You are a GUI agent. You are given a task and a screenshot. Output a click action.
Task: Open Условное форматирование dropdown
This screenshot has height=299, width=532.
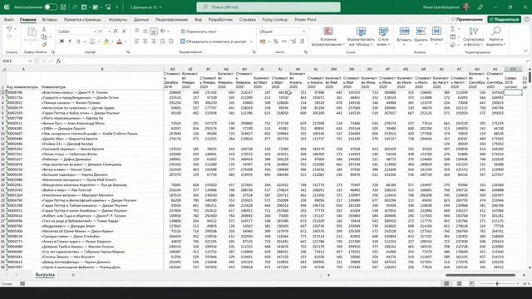click(328, 37)
